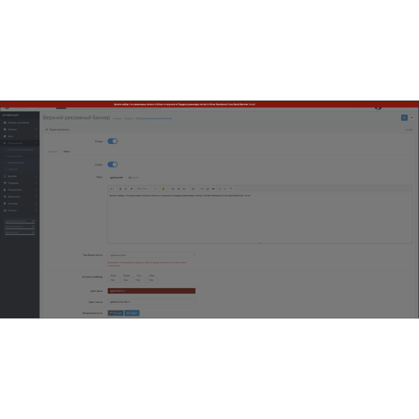Image resolution: width=419 pixels, height=419 pixels.
Task: Open the Open Sans font family dropdown
Action: [x=142, y=189]
